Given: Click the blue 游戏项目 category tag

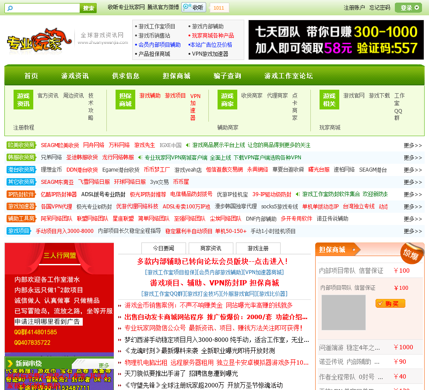Looking at the screenshot, I should tap(18, 231).
